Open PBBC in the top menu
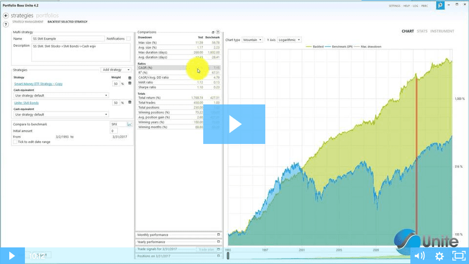 point(425,6)
